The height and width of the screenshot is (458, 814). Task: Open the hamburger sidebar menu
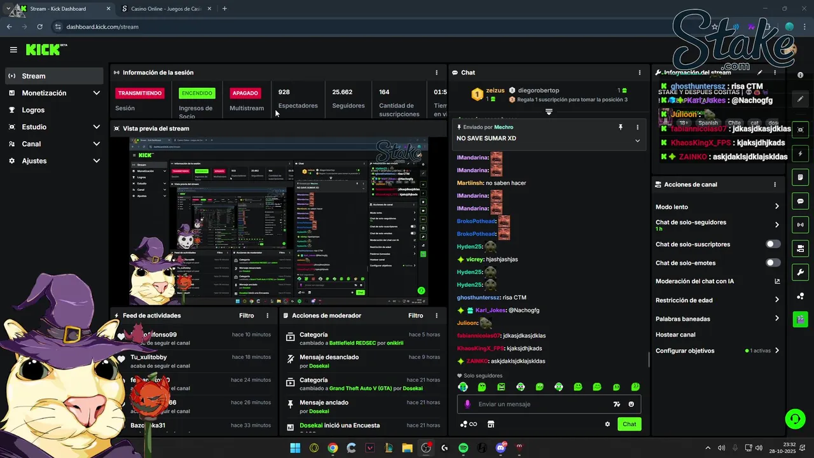13,50
